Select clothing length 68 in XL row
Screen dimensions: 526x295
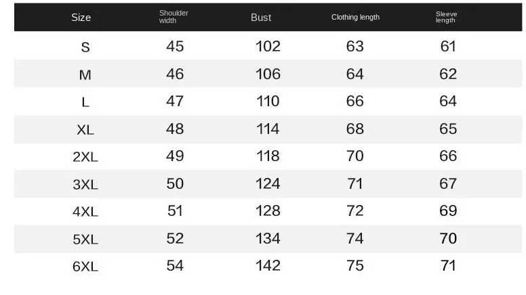[x=355, y=129]
